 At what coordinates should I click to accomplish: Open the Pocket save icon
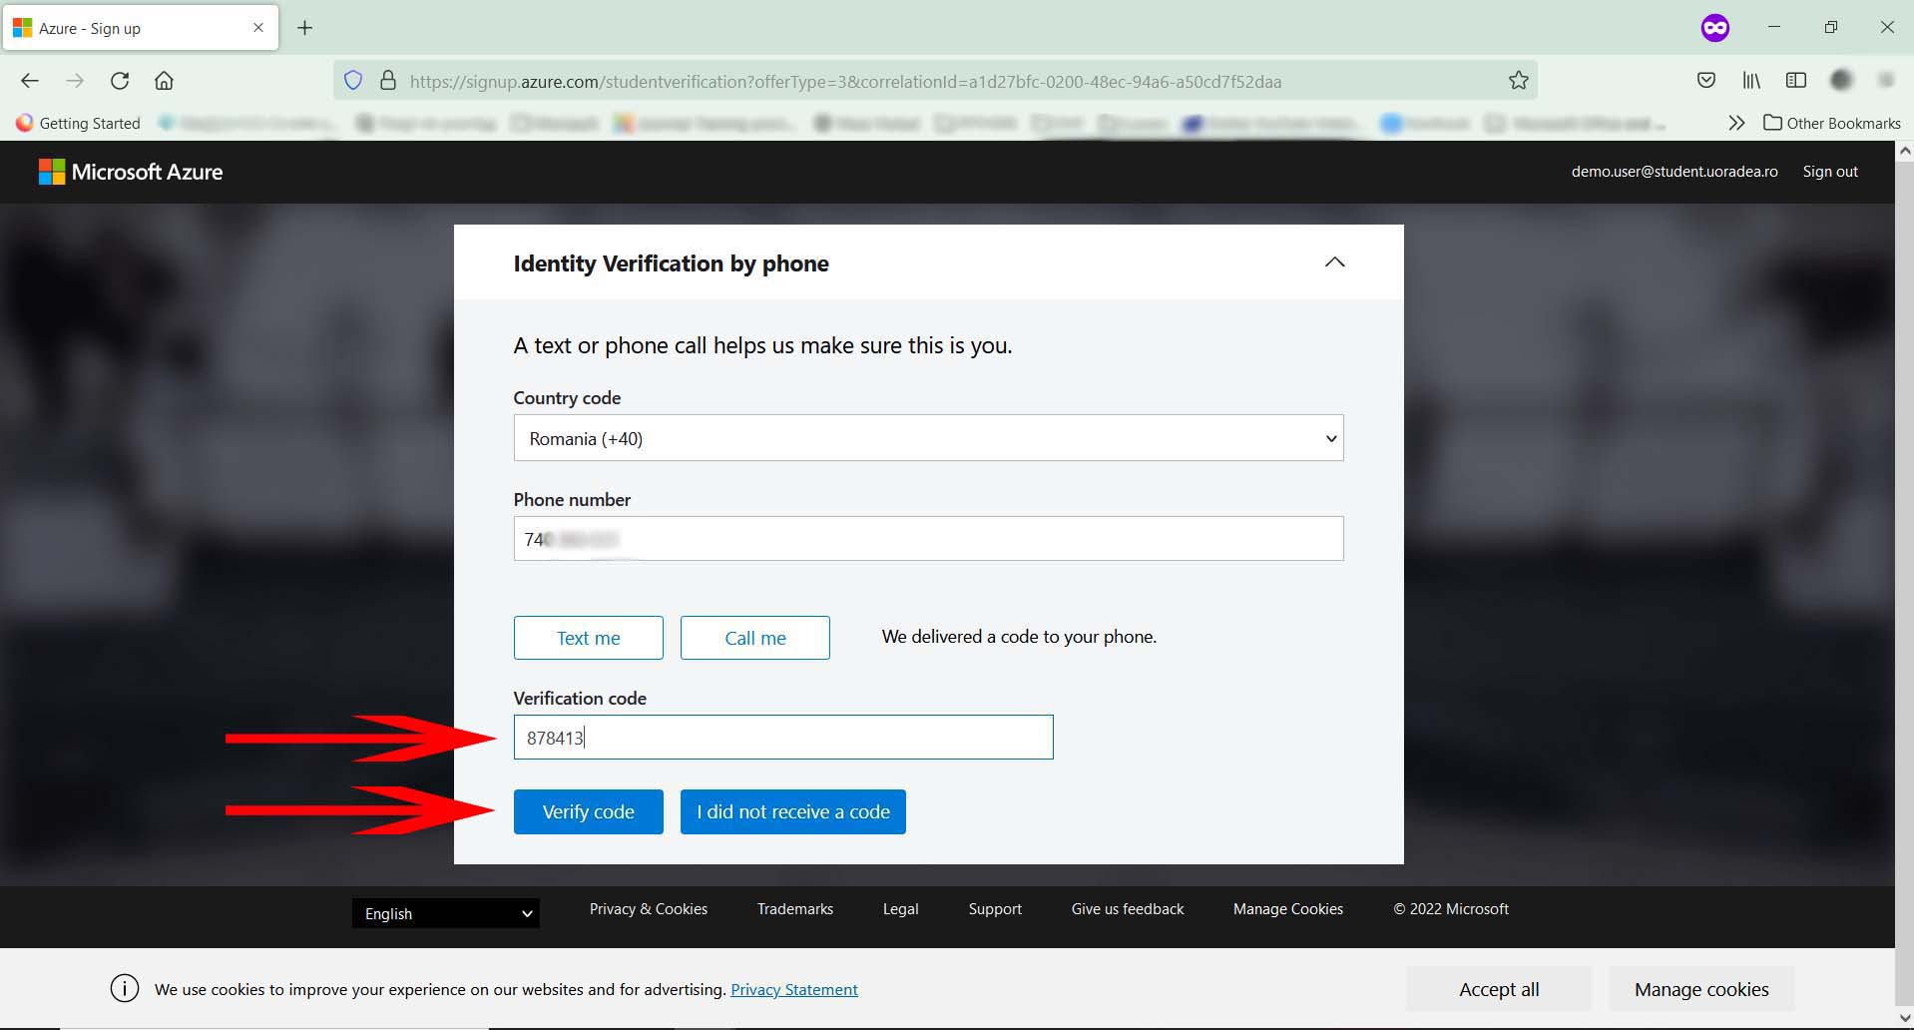coord(1706,81)
